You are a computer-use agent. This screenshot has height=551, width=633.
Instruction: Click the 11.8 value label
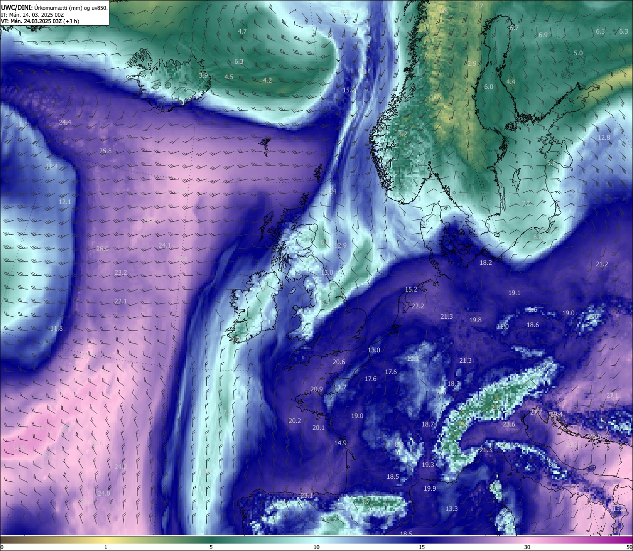(x=57, y=329)
